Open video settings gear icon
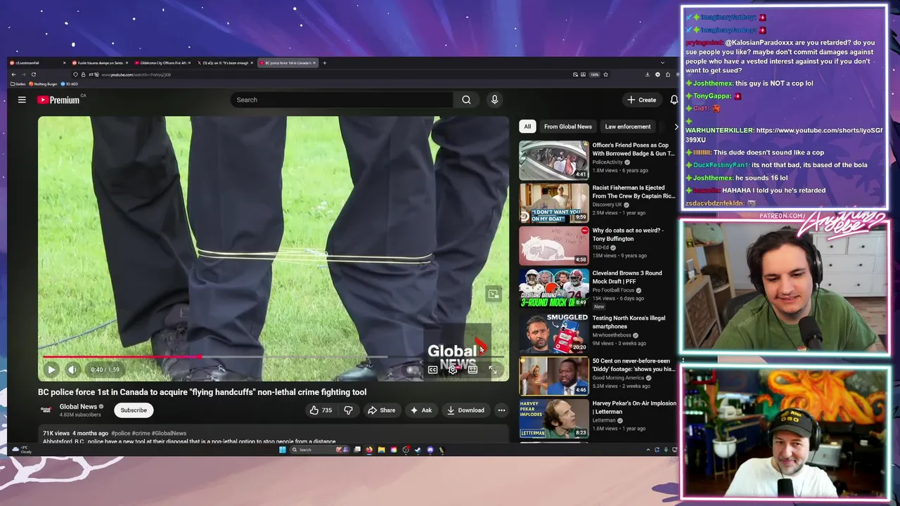Viewport: 900px width, 506px height. (x=452, y=370)
